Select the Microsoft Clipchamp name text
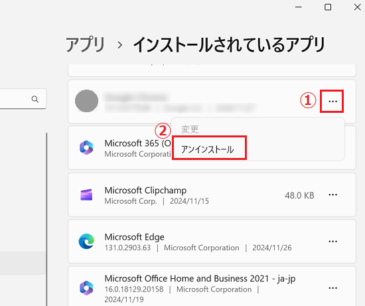 click(145, 191)
